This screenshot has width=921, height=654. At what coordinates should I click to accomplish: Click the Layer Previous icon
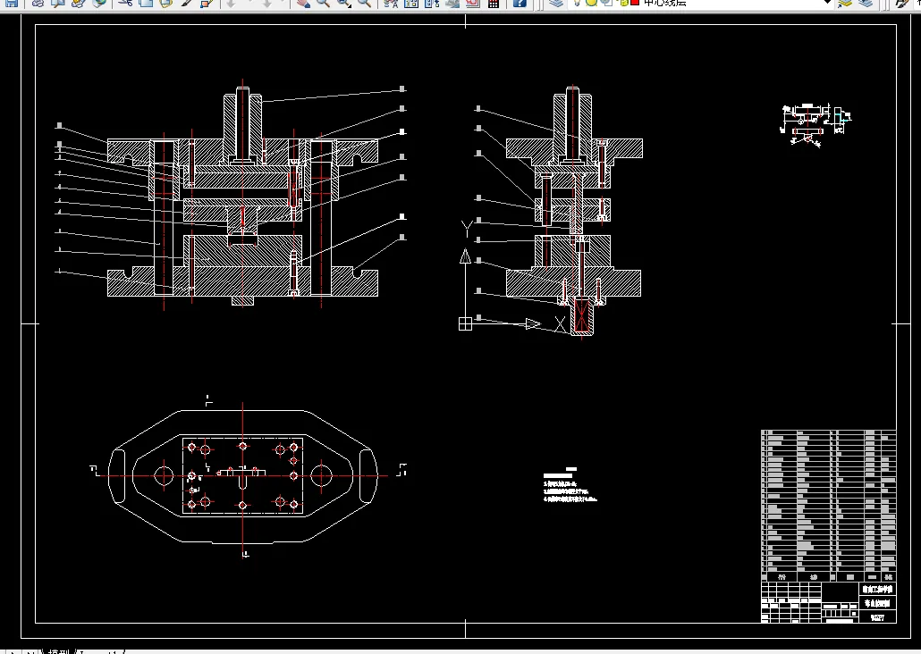point(866,3)
